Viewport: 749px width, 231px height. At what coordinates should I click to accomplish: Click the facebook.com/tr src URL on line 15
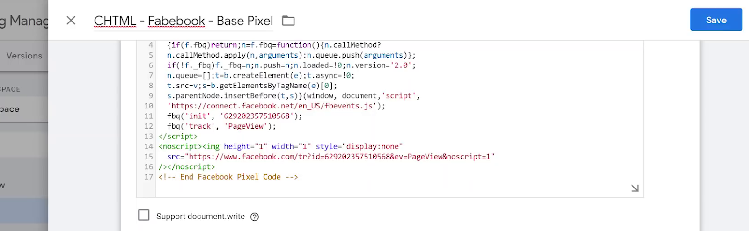tap(330, 157)
